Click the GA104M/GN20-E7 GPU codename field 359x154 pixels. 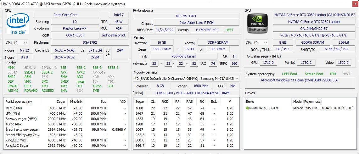coord(314,29)
